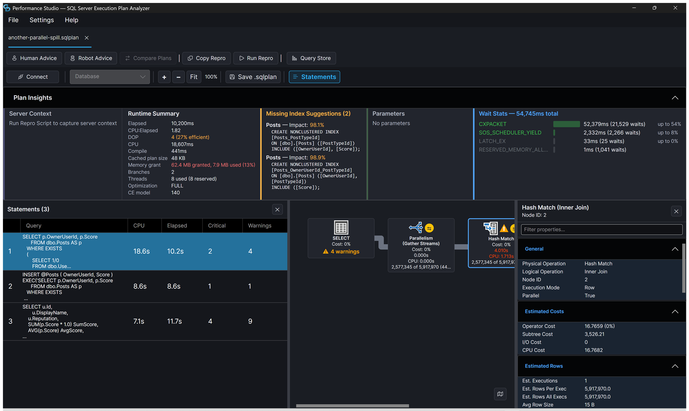The image size is (689, 411).
Task: Close the Statements panel
Action: coord(277,209)
